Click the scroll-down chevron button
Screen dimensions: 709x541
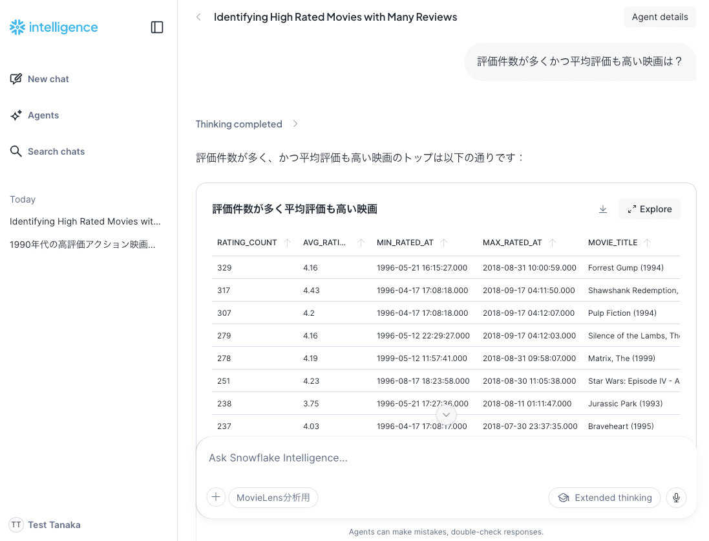[446, 415]
